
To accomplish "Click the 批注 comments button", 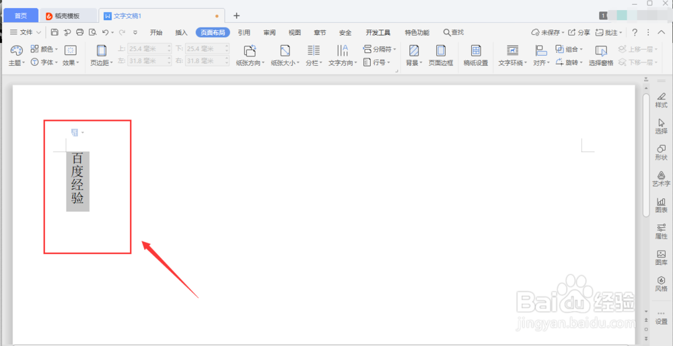I will click(x=608, y=32).
